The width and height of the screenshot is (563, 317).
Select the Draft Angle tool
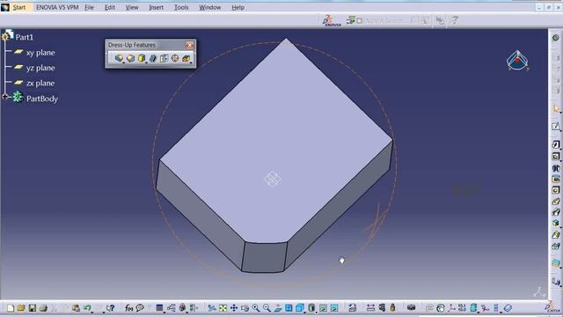click(x=142, y=58)
